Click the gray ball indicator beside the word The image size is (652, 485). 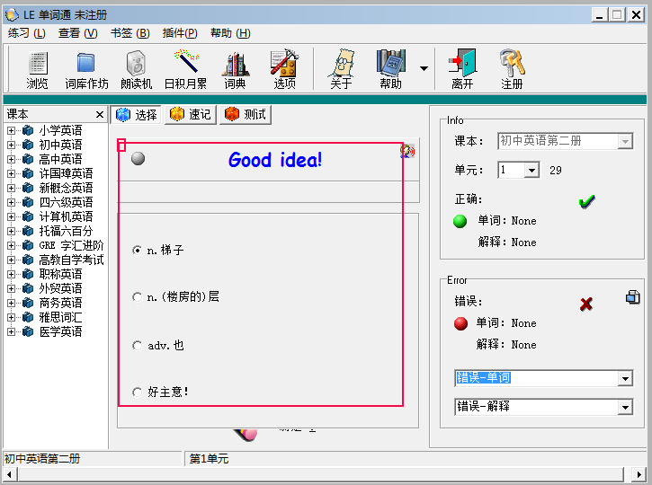(138, 158)
